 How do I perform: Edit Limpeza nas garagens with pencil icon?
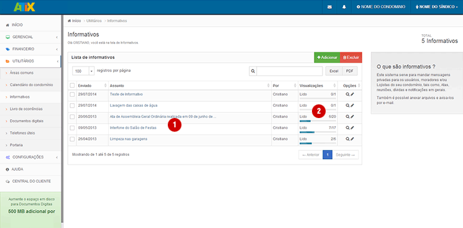[352, 139]
